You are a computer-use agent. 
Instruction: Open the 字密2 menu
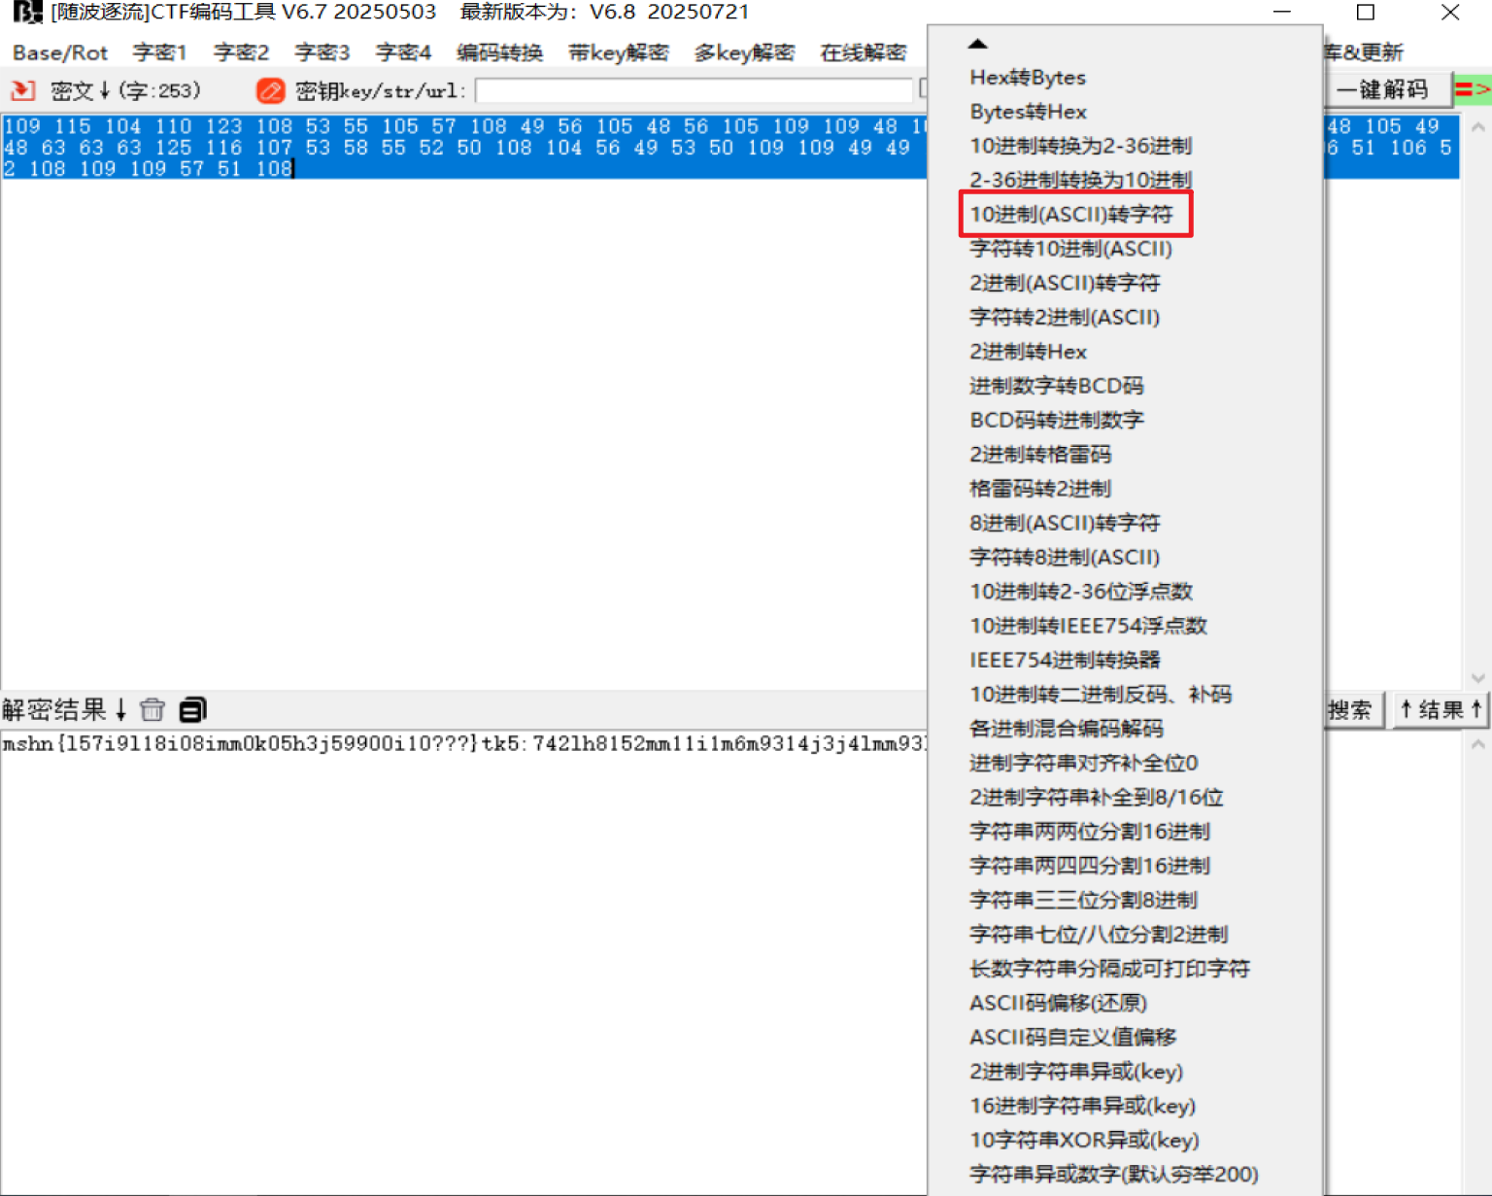click(242, 52)
